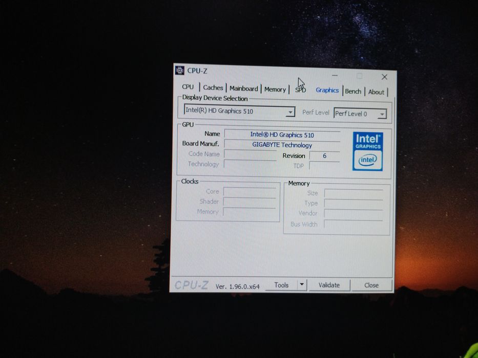This screenshot has height=358, width=478.
Task: Expand the Perf Level 0 dropdown
Action: coord(382,114)
